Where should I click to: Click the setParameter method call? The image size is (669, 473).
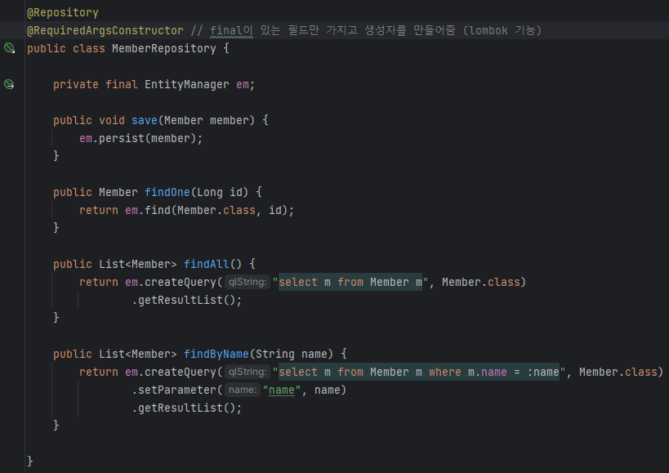[x=177, y=390]
